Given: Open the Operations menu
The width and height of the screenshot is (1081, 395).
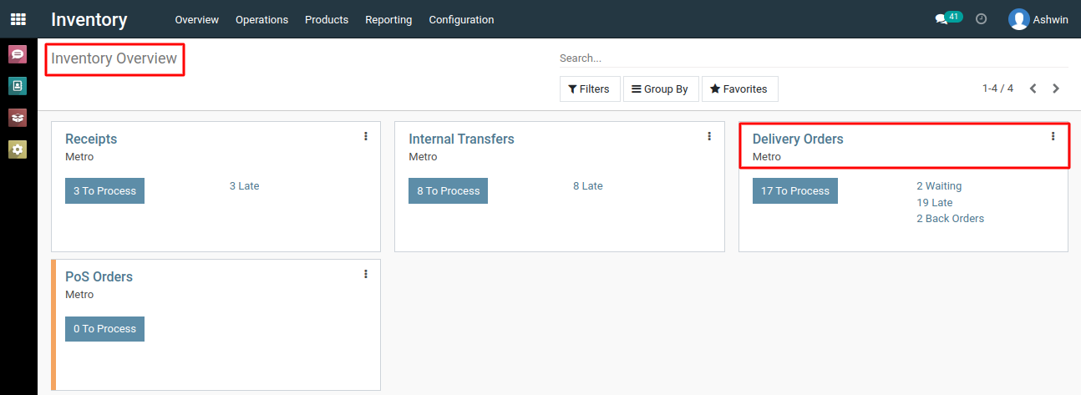Looking at the screenshot, I should point(261,19).
